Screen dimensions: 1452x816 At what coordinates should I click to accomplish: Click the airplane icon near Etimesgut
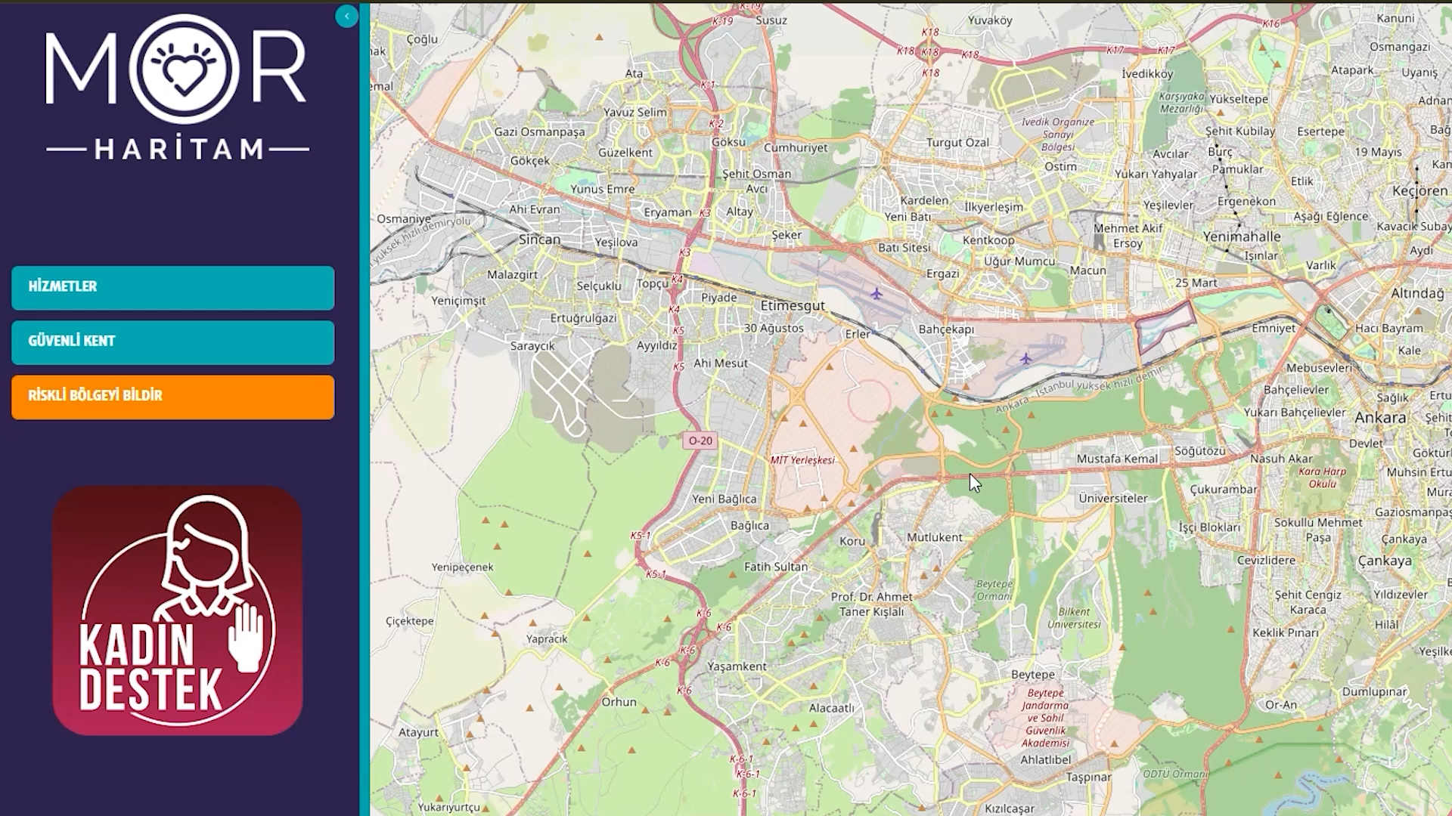(x=876, y=293)
